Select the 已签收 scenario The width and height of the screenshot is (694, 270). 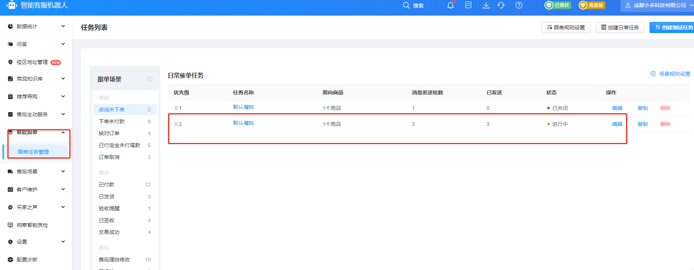tap(125, 220)
